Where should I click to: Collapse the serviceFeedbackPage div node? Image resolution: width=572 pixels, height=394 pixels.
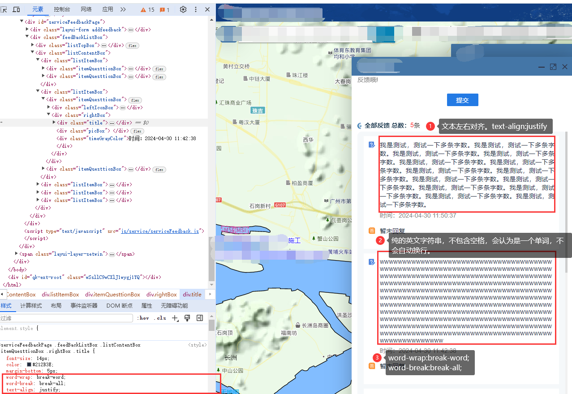[22, 21]
